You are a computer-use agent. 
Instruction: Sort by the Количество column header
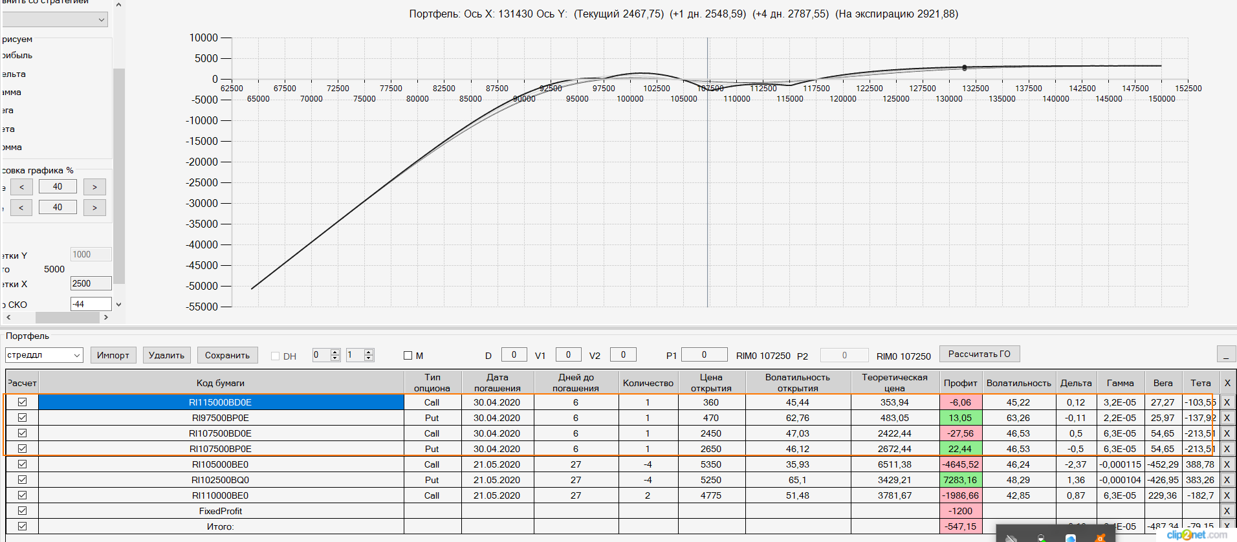[x=648, y=383]
